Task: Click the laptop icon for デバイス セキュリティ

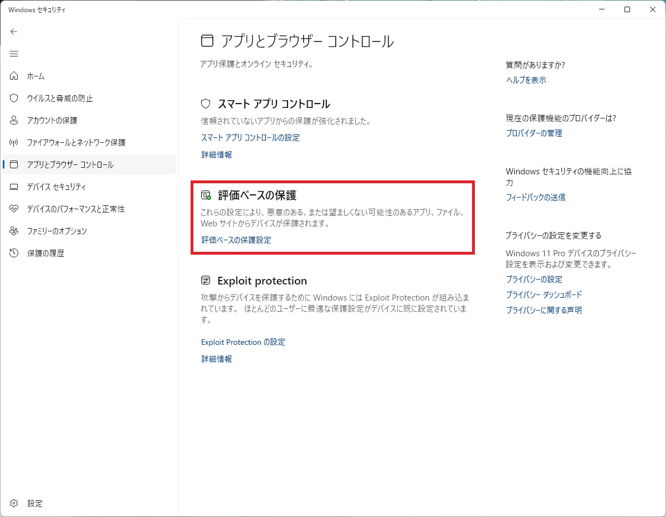Action: (x=14, y=187)
